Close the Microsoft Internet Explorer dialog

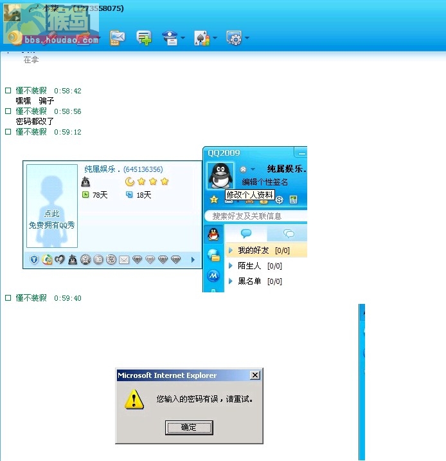click(x=255, y=375)
